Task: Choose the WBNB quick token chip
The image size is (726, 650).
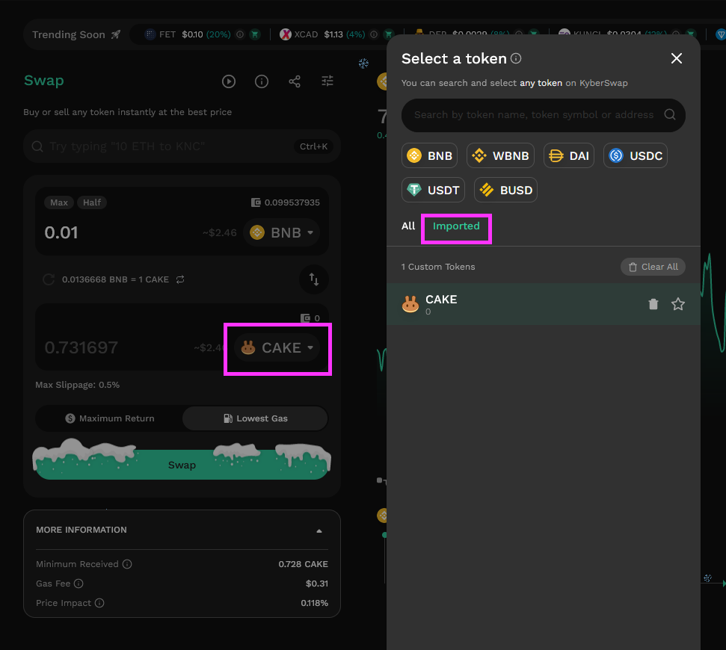Action: coord(500,155)
